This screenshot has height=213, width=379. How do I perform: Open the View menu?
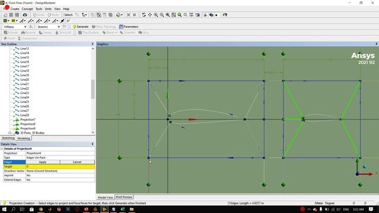point(57,9)
